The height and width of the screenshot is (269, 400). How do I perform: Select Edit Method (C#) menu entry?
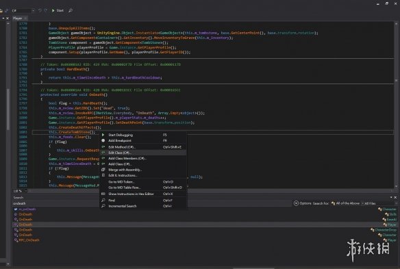(x=121, y=147)
